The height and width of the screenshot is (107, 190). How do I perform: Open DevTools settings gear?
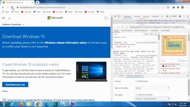tap(180, 16)
